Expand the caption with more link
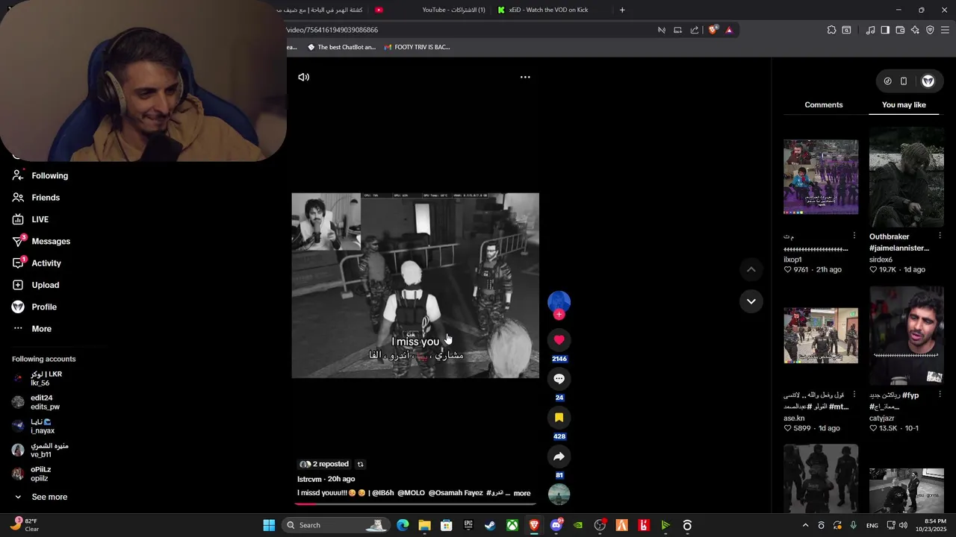The image size is (956, 537). 522,493
